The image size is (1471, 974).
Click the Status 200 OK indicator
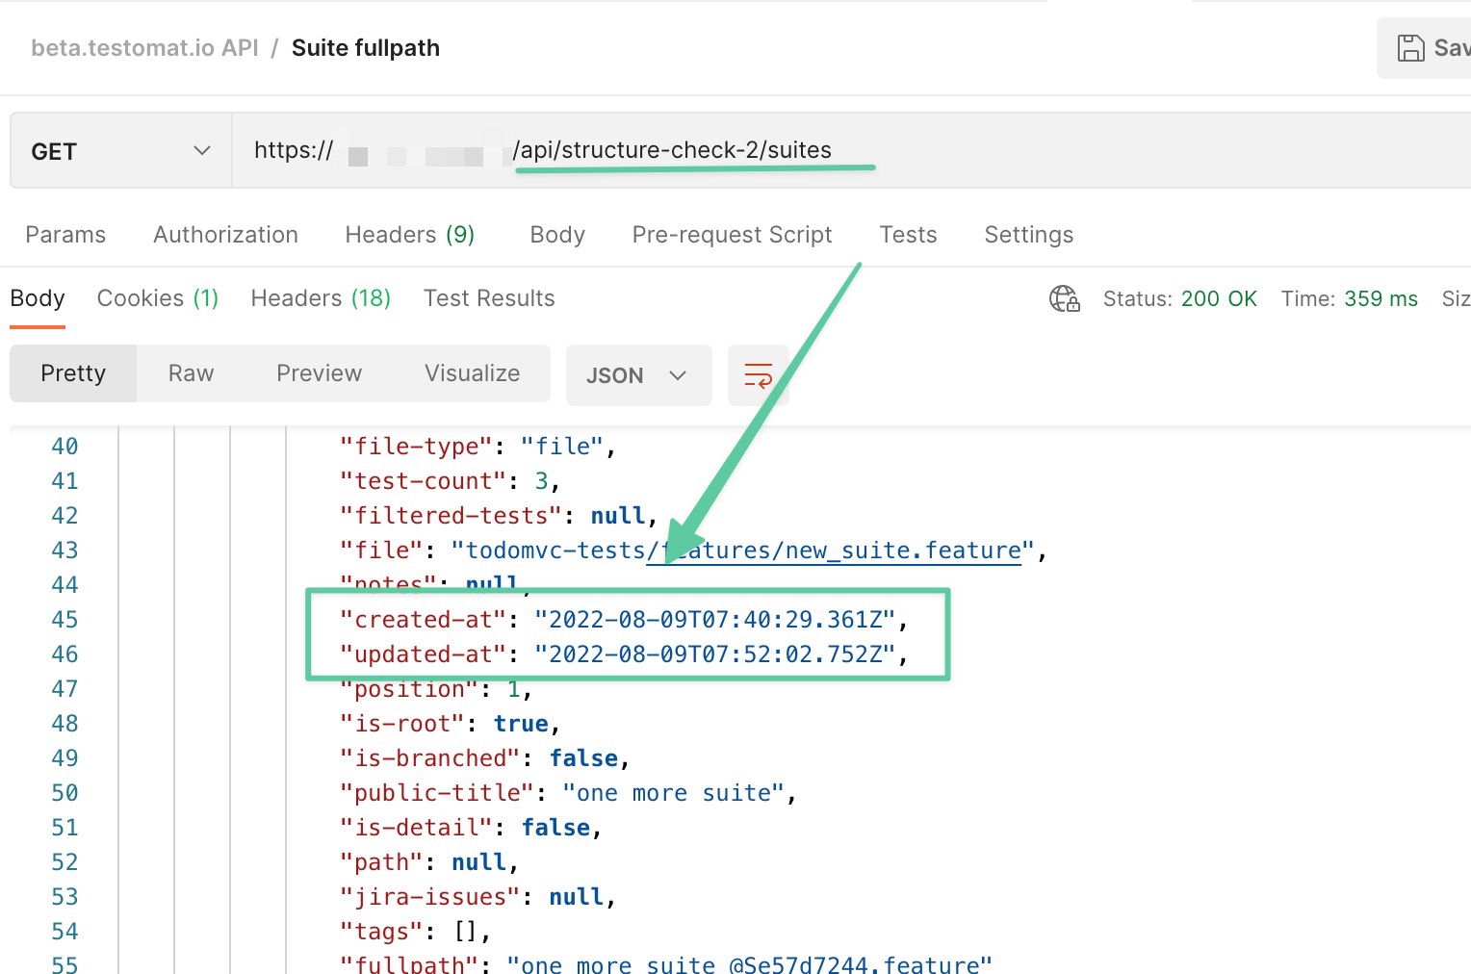[1179, 299]
